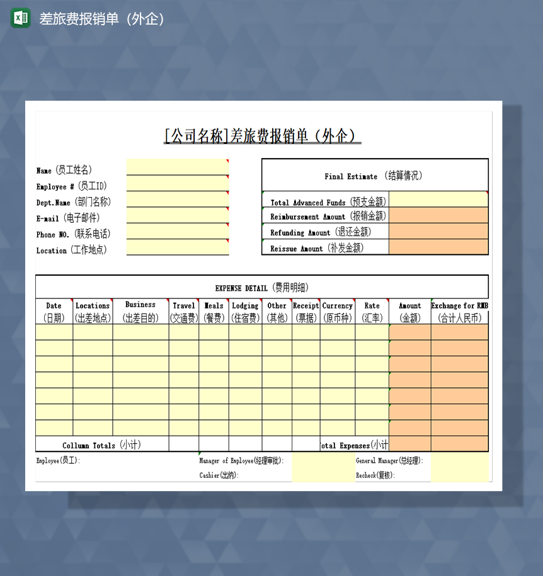Click the Total Expenses (小计) label
The height and width of the screenshot is (576, 543).
click(x=353, y=444)
